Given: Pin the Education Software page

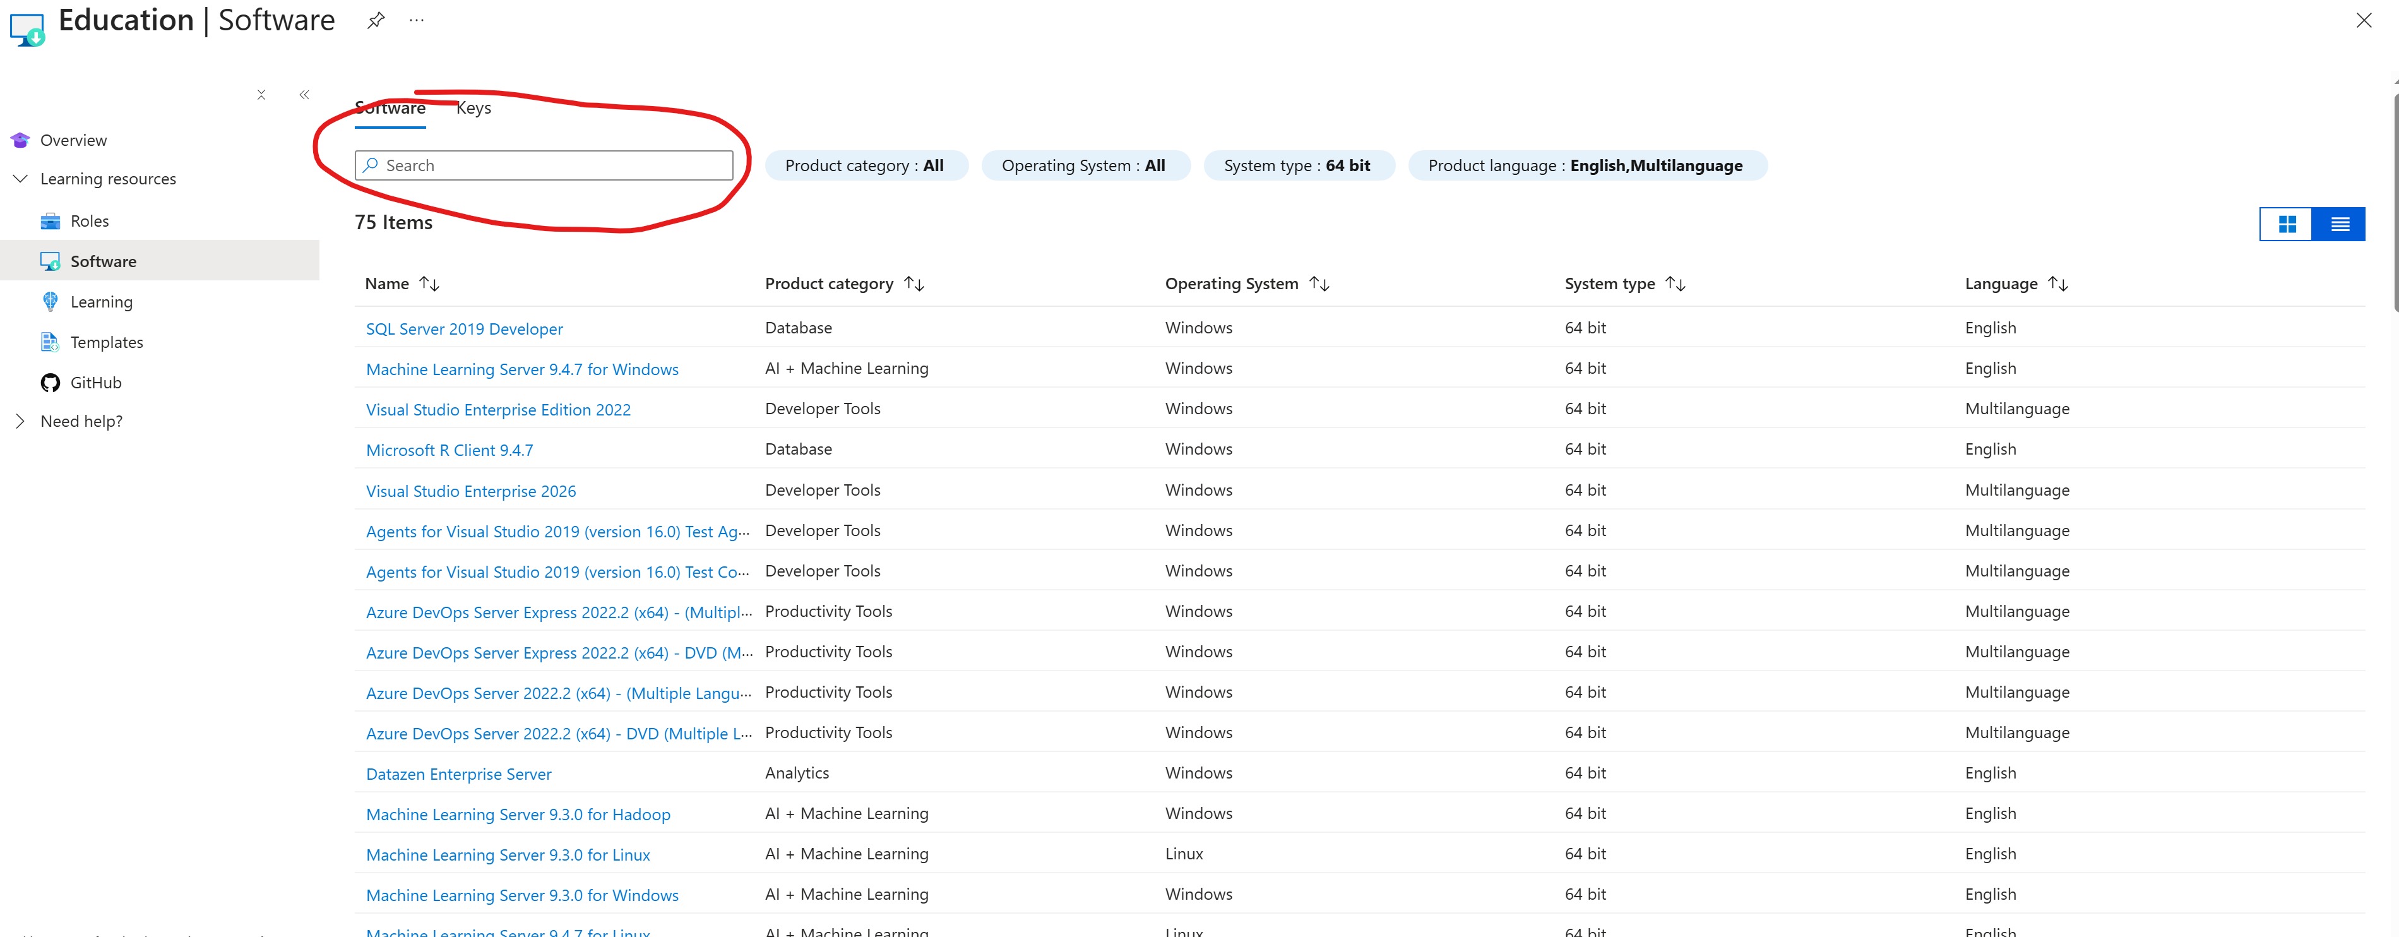Looking at the screenshot, I should coord(375,20).
